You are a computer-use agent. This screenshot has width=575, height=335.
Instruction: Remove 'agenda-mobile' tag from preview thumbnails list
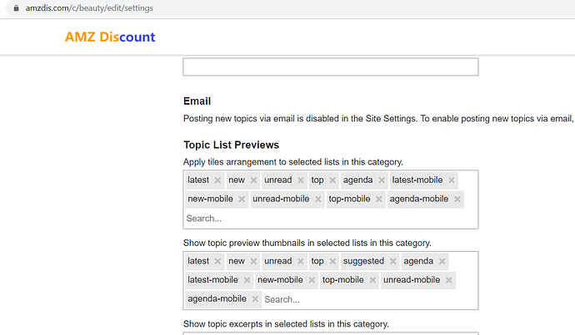pos(255,299)
